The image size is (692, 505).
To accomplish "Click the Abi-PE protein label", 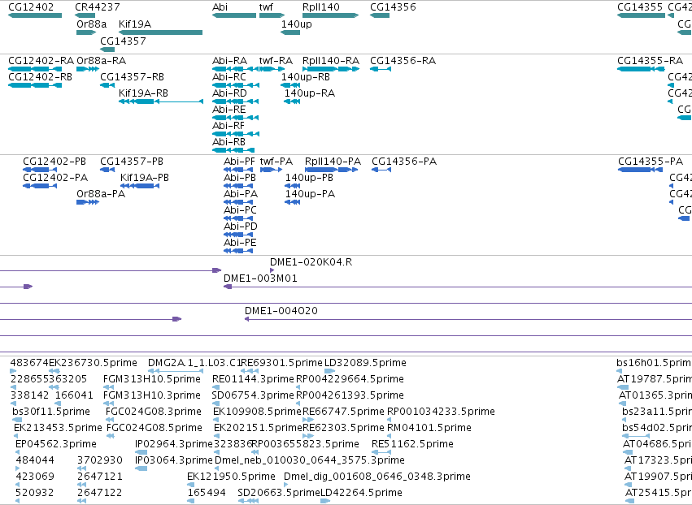I will click(x=240, y=244).
